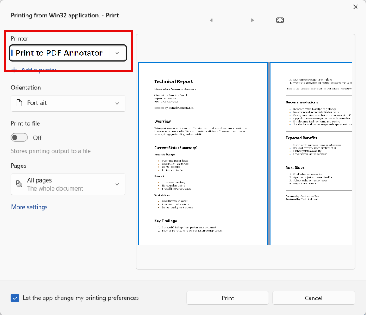Viewport: 366px width, 315px height.
Task: Enable the Print to file switch
Action: pos(19,137)
